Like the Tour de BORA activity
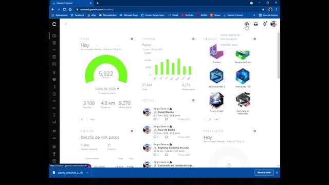Viewport: 329px width, 185px height. (x=155, y=137)
